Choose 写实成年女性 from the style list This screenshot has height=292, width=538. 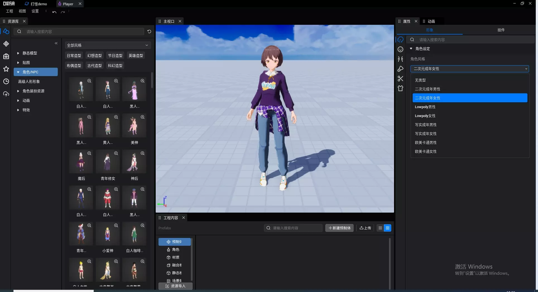click(470, 133)
